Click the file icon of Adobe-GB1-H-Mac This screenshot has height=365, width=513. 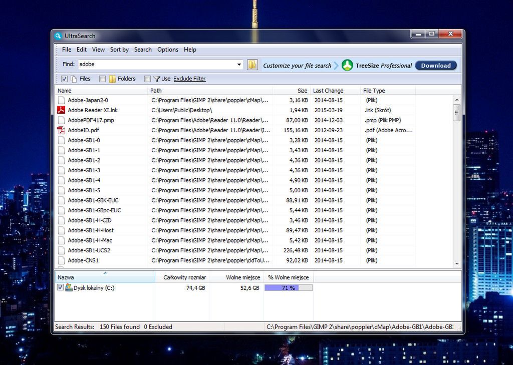(61, 240)
